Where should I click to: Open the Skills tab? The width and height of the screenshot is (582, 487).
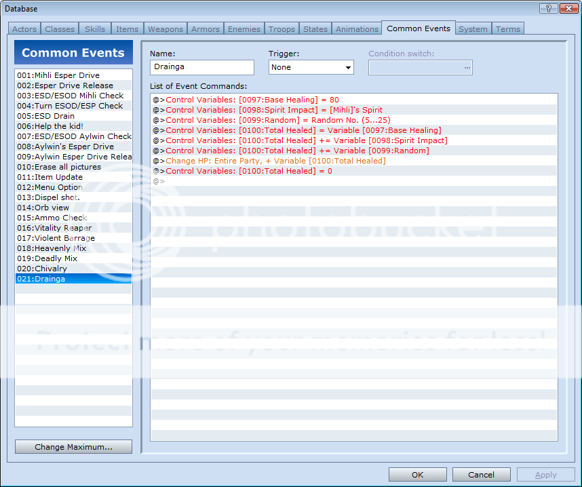pos(95,29)
